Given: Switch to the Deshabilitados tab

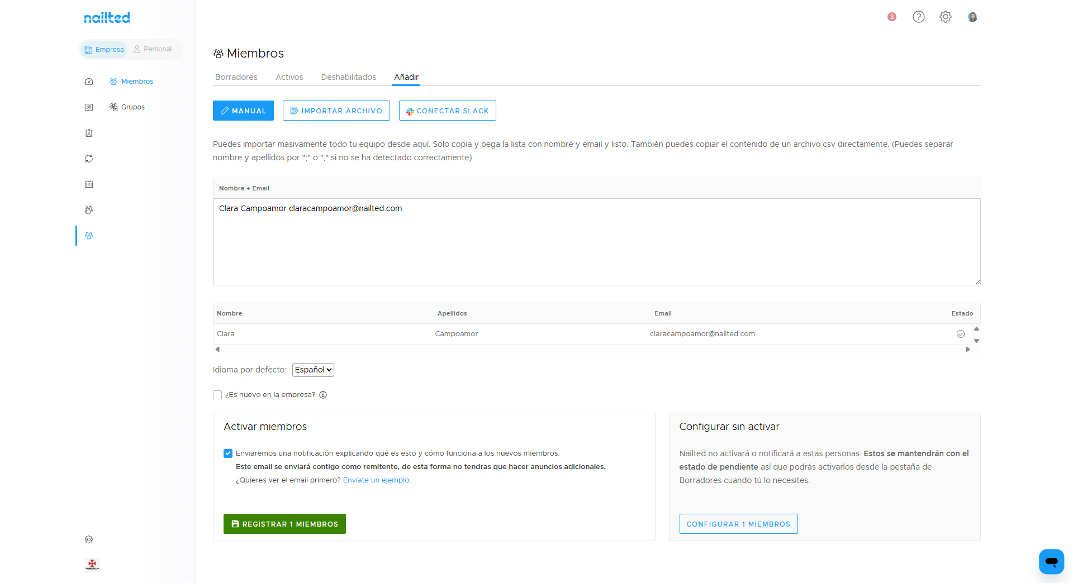Looking at the screenshot, I should click(349, 77).
